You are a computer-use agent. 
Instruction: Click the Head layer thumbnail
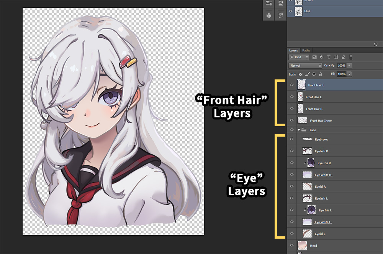tap(302, 245)
